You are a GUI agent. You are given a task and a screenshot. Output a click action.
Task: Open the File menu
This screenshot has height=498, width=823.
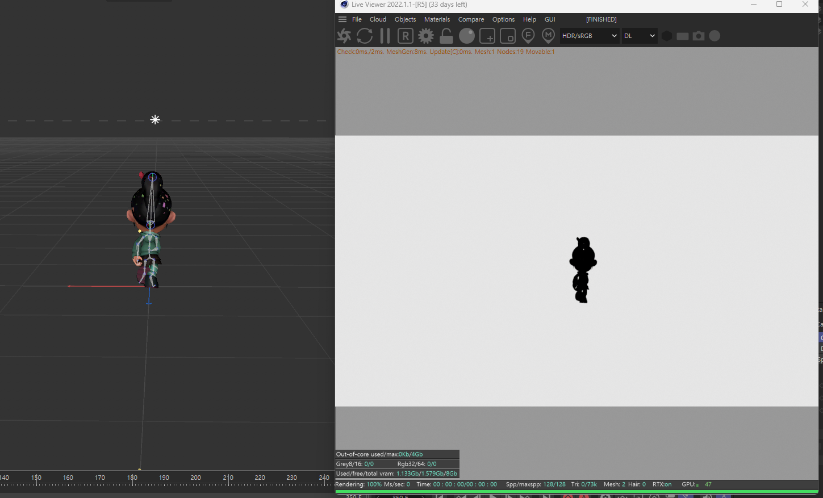point(357,19)
